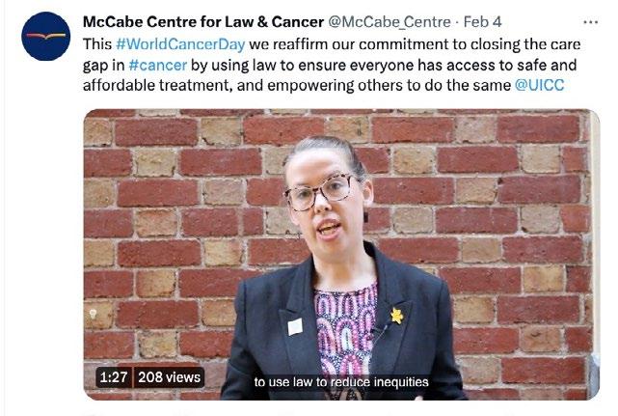
Task: Click the yellow daffodil pin on the lapel
Action: (x=396, y=316)
